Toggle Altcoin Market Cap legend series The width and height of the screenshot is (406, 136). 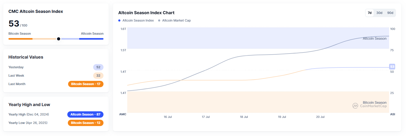(176, 20)
